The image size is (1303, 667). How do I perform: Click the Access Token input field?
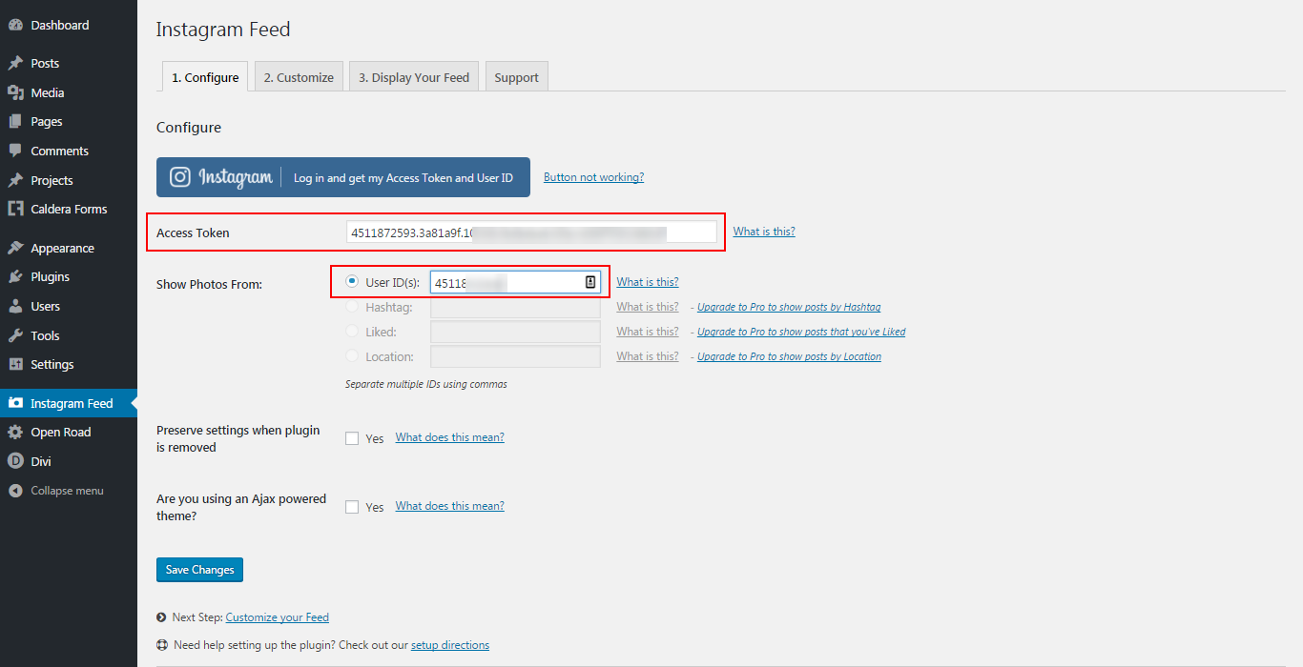pyautogui.click(x=531, y=232)
